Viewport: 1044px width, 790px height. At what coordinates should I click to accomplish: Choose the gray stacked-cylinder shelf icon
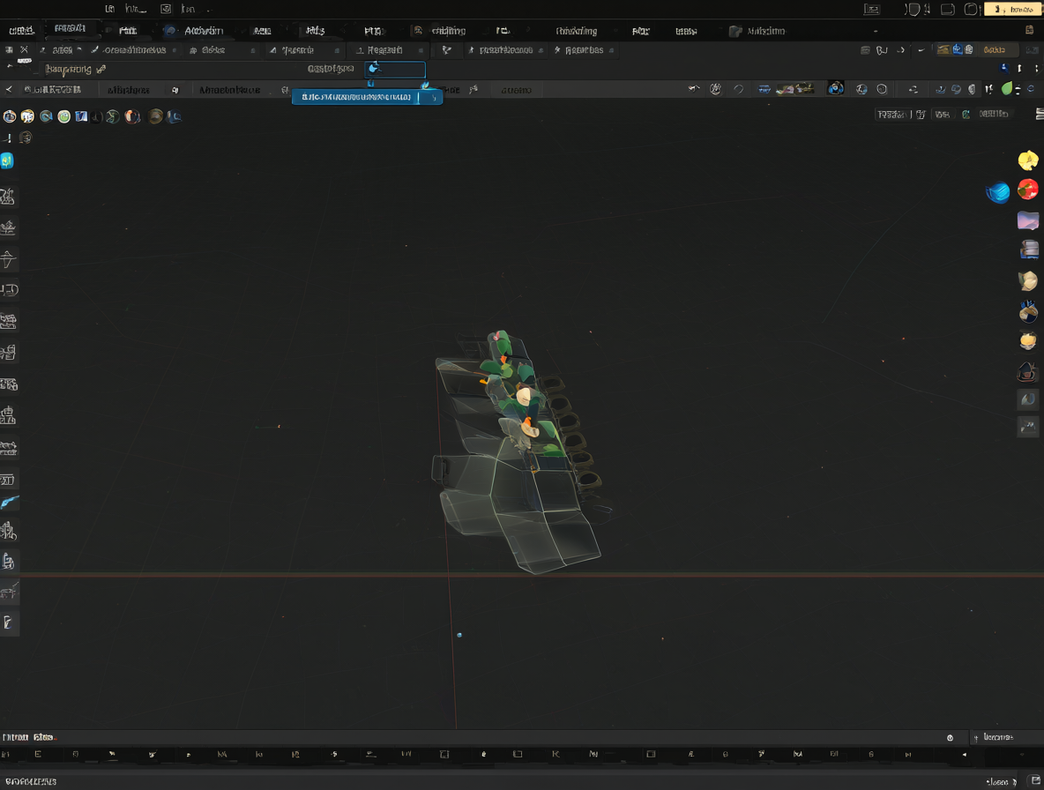point(1029,250)
